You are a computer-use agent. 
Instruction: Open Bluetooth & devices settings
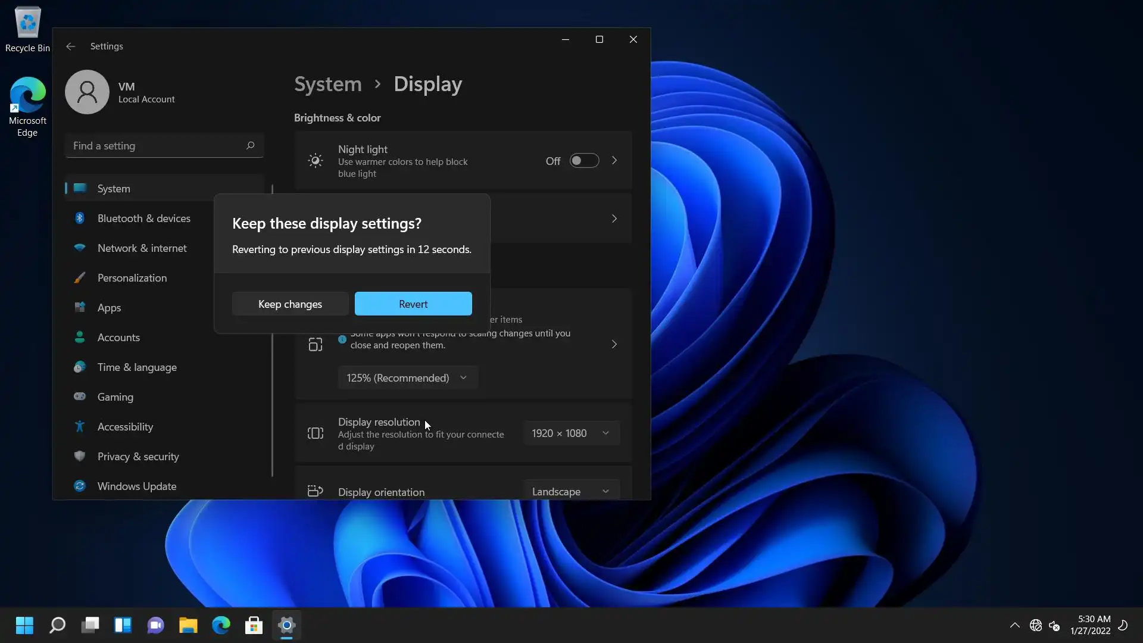click(x=143, y=219)
